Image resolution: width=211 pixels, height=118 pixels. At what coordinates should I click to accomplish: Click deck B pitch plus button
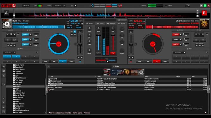(x=132, y=58)
